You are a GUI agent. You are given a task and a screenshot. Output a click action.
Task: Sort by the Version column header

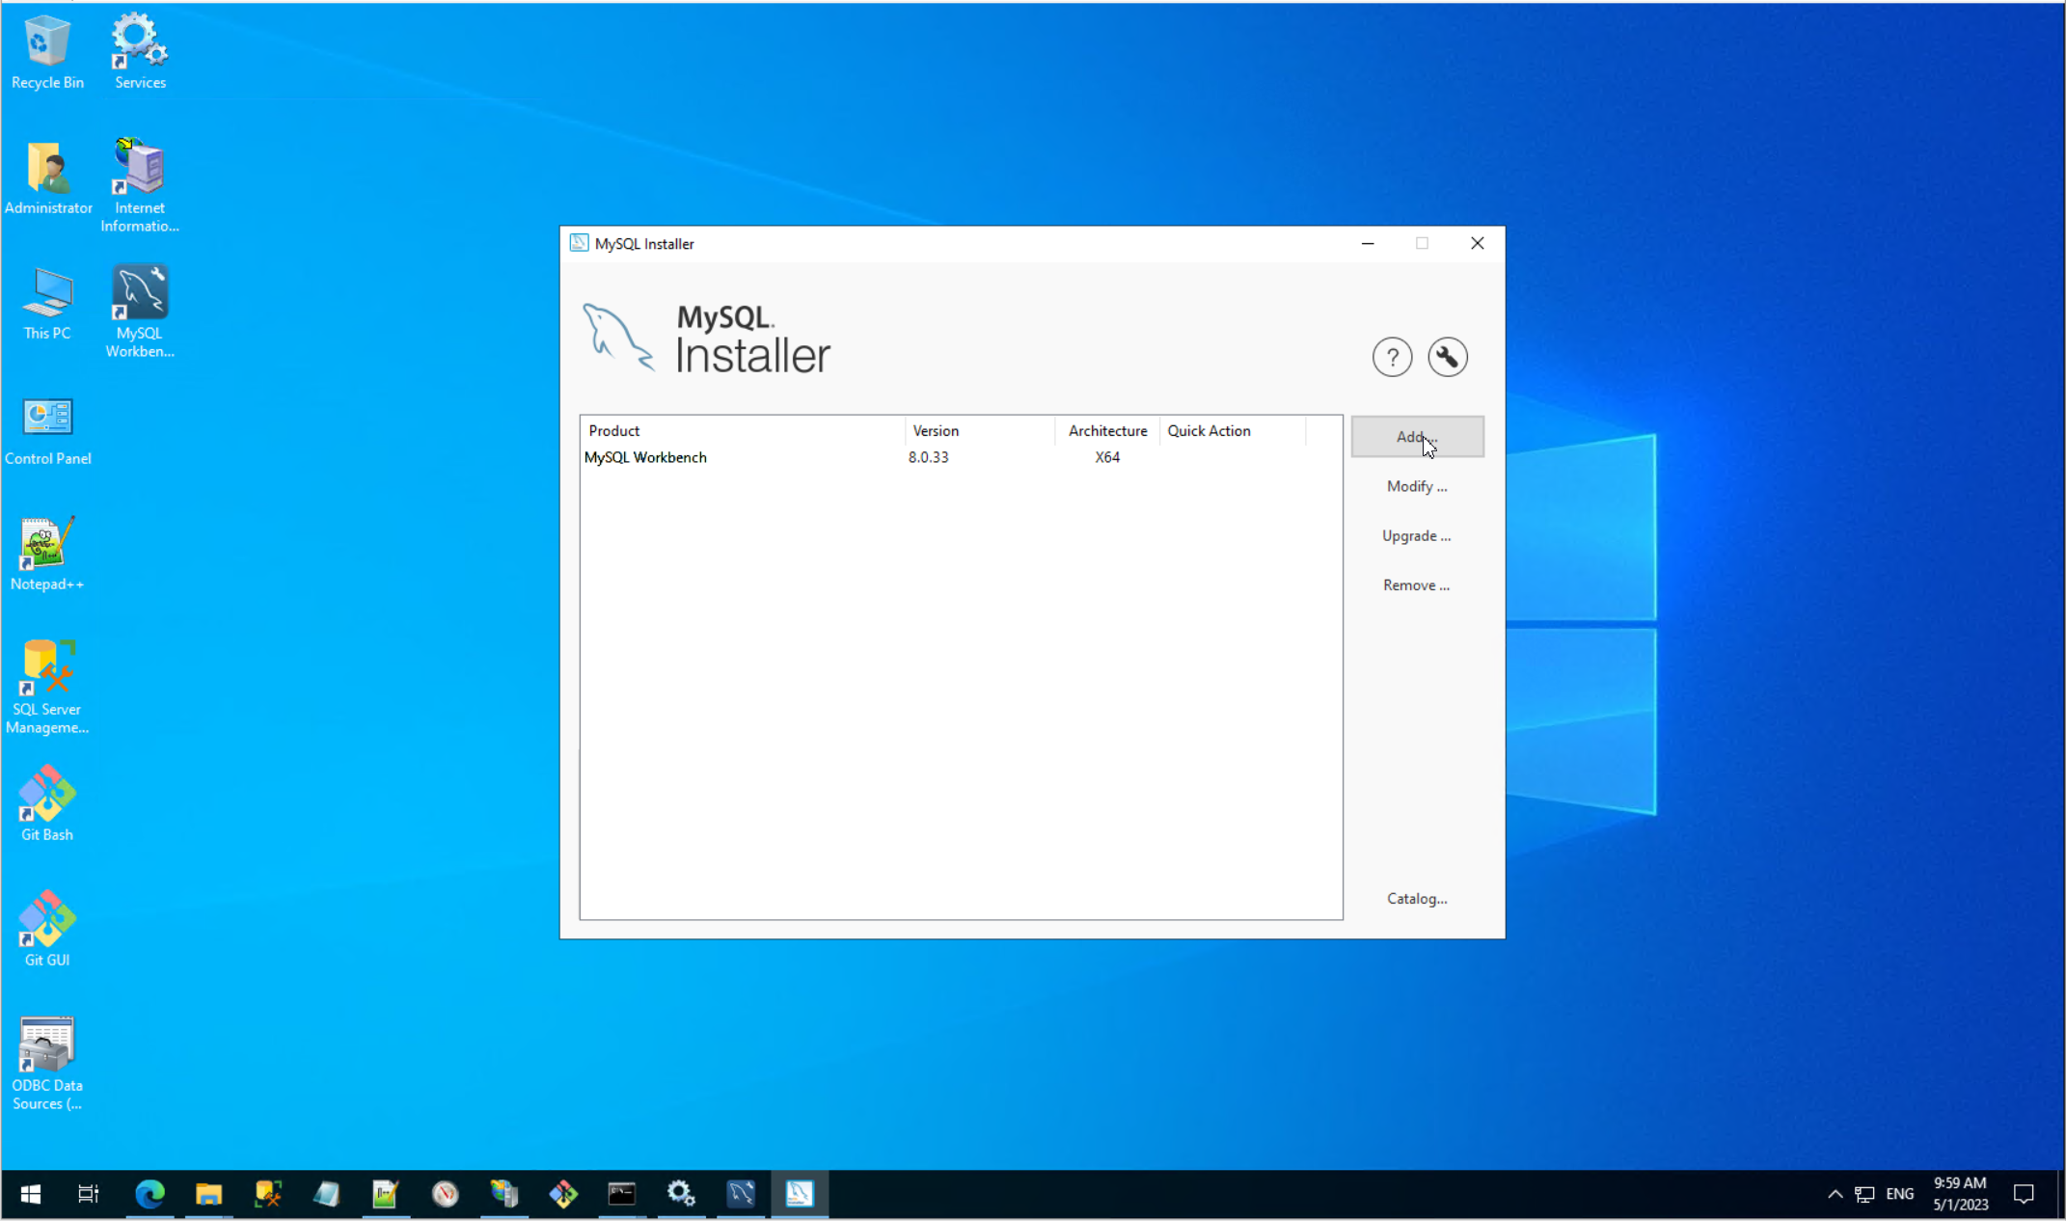[x=978, y=430]
